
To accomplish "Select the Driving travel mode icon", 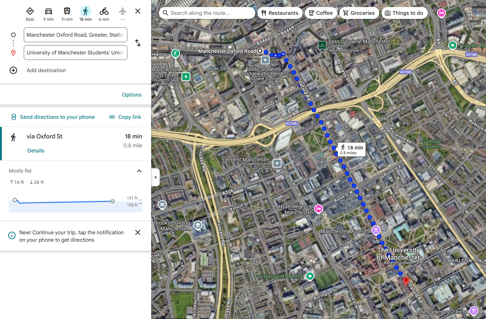I will 49,11.
